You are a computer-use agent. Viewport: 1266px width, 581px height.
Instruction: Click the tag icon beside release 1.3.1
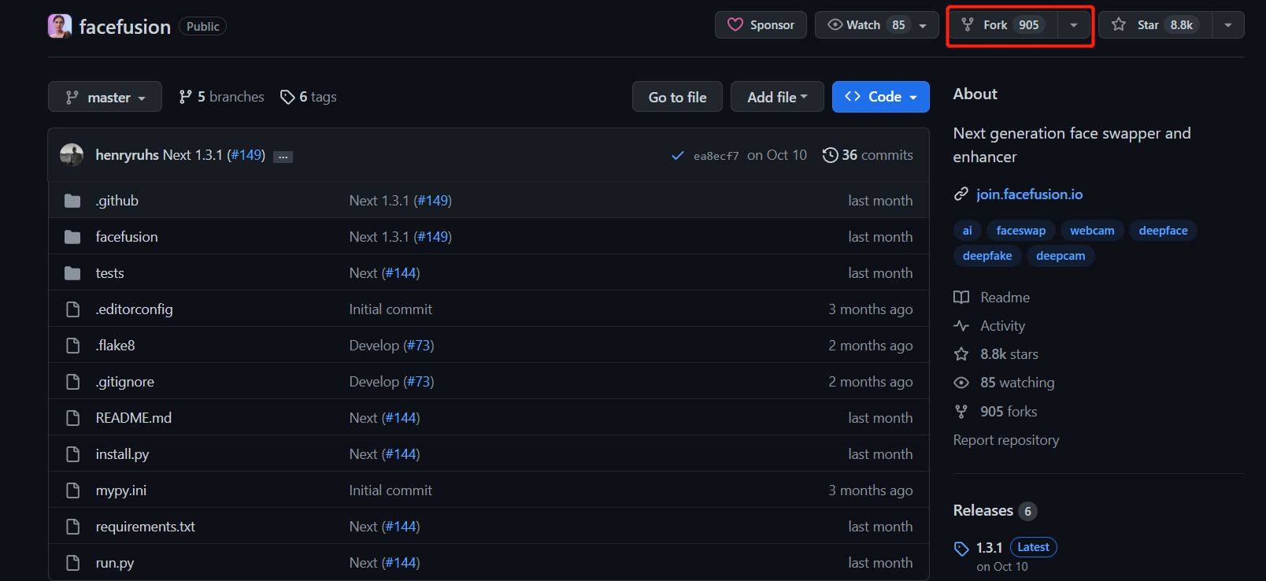click(x=961, y=549)
